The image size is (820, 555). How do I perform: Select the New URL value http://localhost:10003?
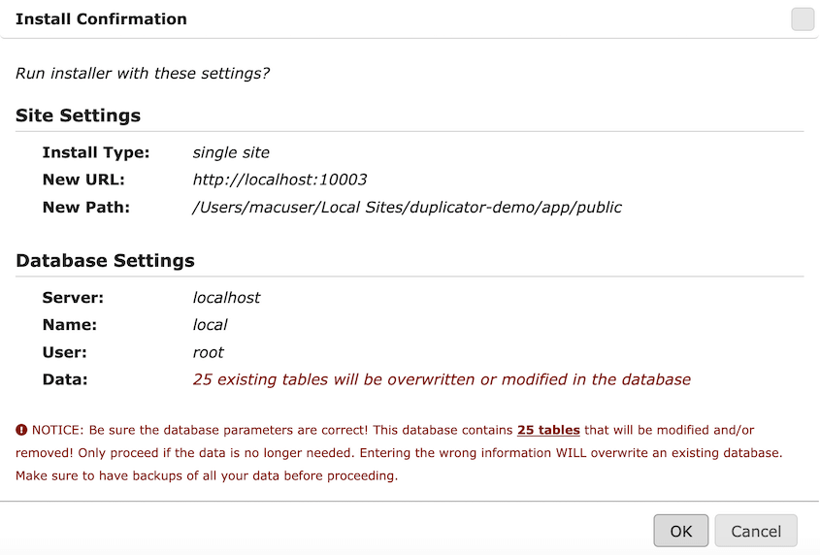[279, 180]
